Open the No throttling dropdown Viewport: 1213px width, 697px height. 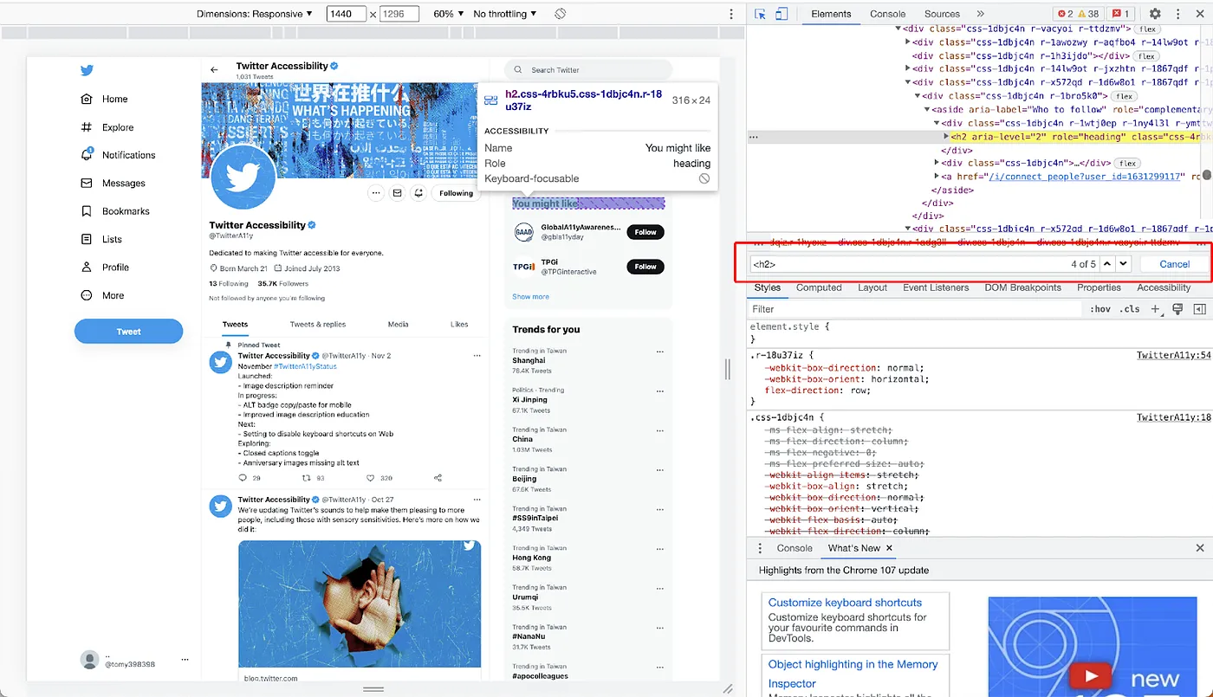505,14
